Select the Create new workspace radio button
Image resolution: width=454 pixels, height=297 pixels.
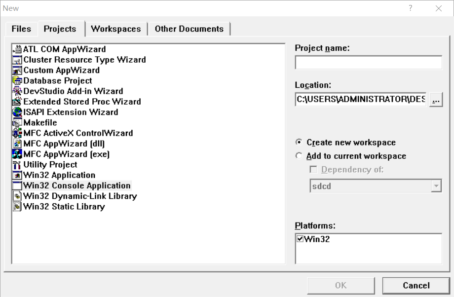coord(299,142)
